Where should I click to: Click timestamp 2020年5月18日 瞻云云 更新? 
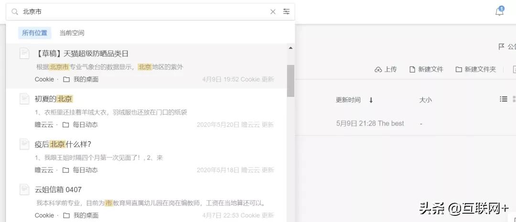click(235, 170)
